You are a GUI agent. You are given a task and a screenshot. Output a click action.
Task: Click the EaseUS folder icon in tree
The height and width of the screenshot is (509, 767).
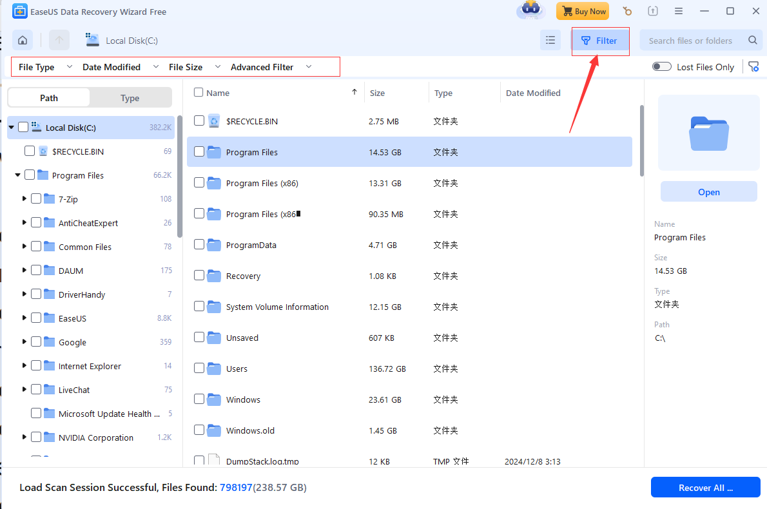pyautogui.click(x=50, y=318)
